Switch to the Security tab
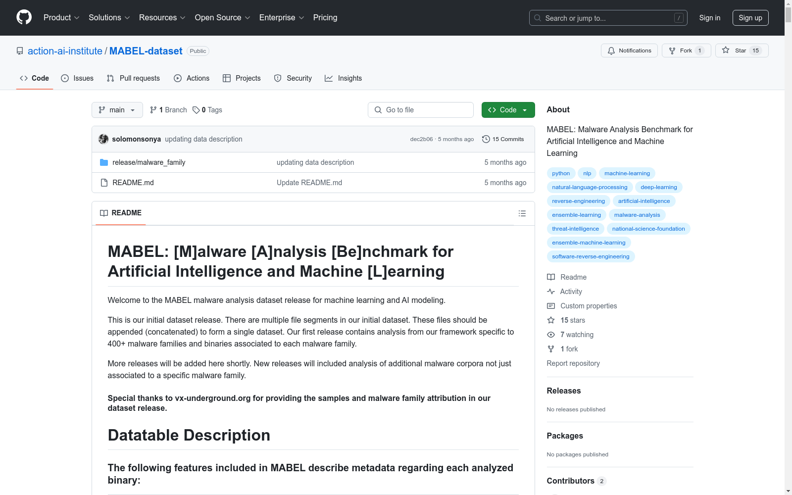 pos(293,78)
